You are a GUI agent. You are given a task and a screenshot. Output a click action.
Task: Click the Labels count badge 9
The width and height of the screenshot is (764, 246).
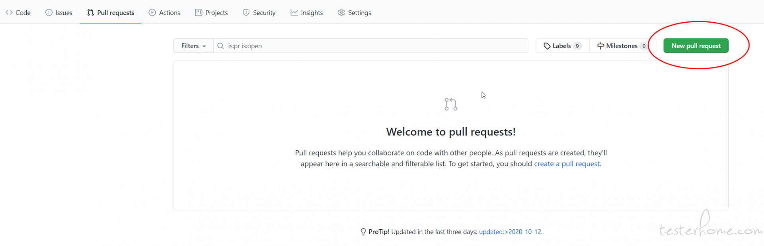coord(577,46)
